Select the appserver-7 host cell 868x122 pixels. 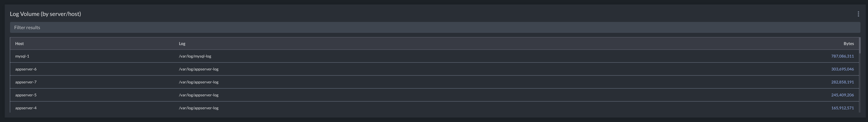click(x=26, y=82)
